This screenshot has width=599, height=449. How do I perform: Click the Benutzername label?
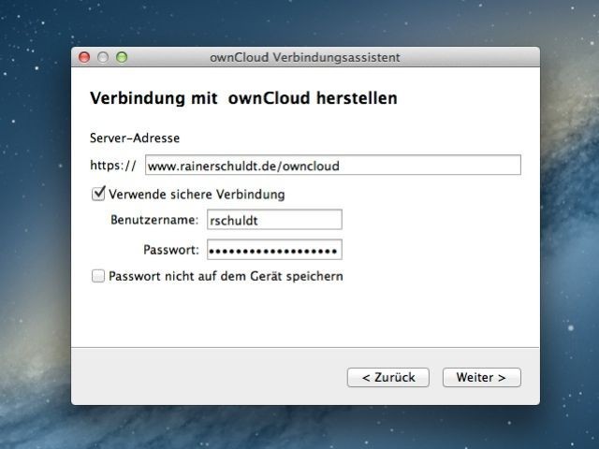154,220
